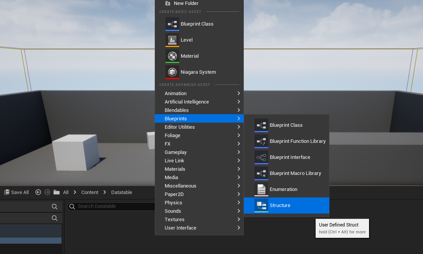The width and height of the screenshot is (423, 254).
Task: Open the Niagara System creator icon
Action: [x=172, y=72]
